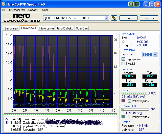Open the Plik menu
This screenshot has height=134, width=162.
pos(4,10)
